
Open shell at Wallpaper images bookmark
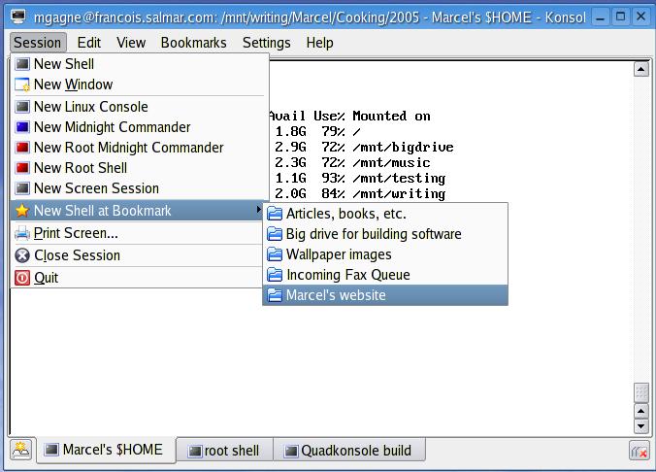pos(385,254)
